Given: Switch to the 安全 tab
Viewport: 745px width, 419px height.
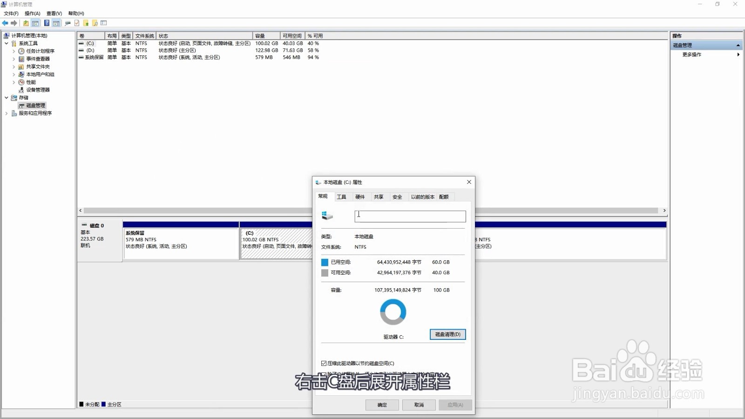Looking at the screenshot, I should [397, 197].
